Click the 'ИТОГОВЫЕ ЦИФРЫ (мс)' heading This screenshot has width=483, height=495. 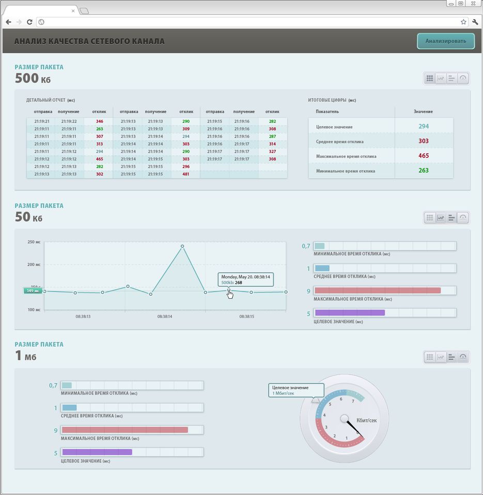[332, 100]
